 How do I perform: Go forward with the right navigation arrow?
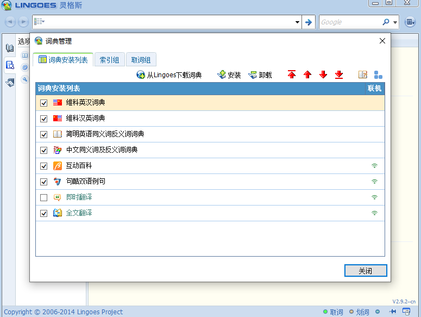23,22
